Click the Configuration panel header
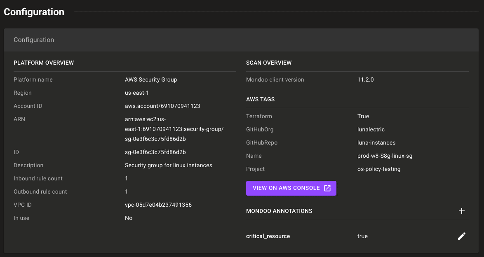Image resolution: width=484 pixels, height=257 pixels. [34, 40]
